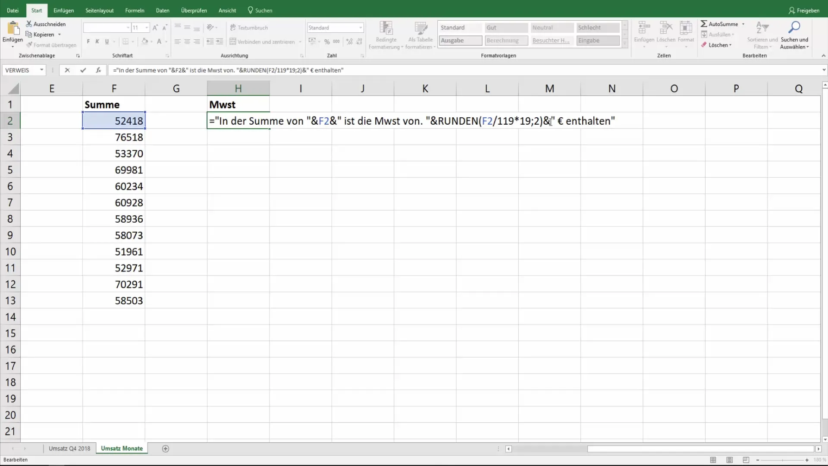Viewport: 828px width, 466px height.
Task: Click the Ausfüllen button
Action: tap(718, 35)
